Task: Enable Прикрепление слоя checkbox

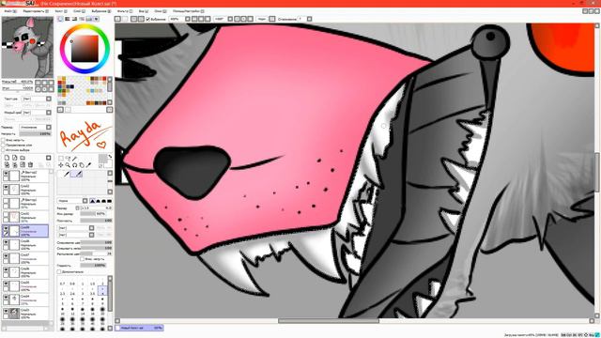Action: coord(3,146)
